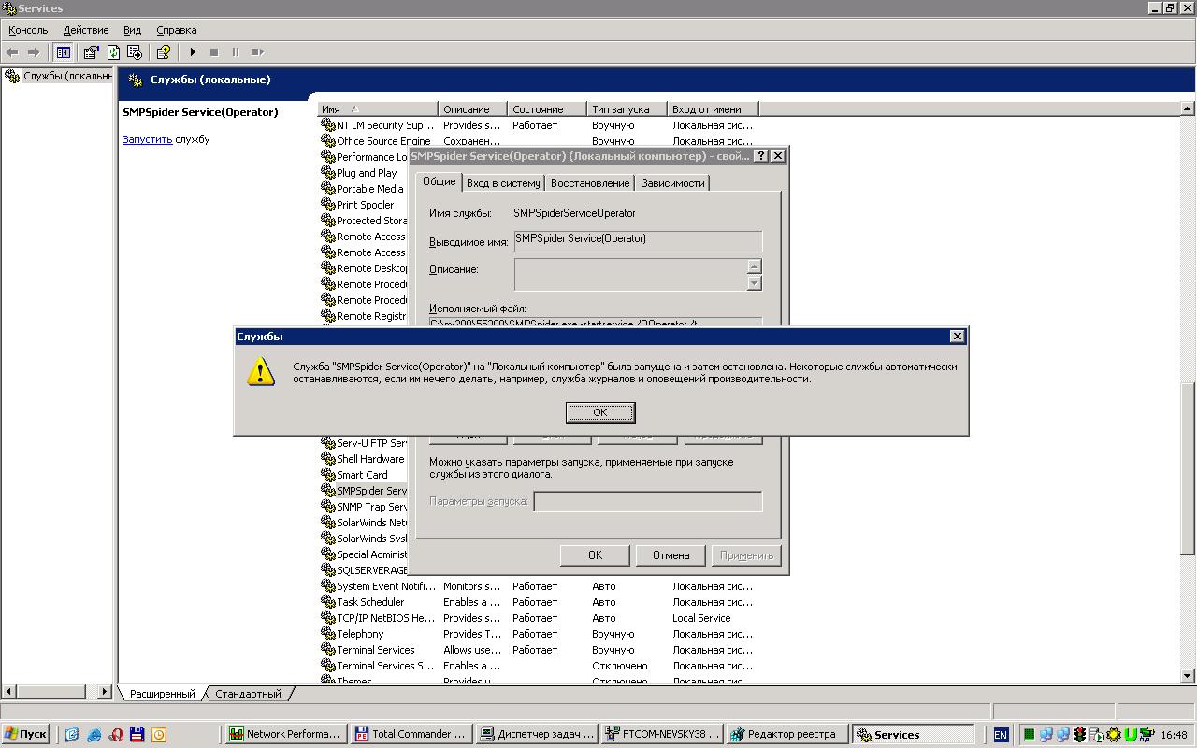The height and width of the screenshot is (748, 1197).
Task: Click the green Refresh toolbar icon
Action: (113, 52)
